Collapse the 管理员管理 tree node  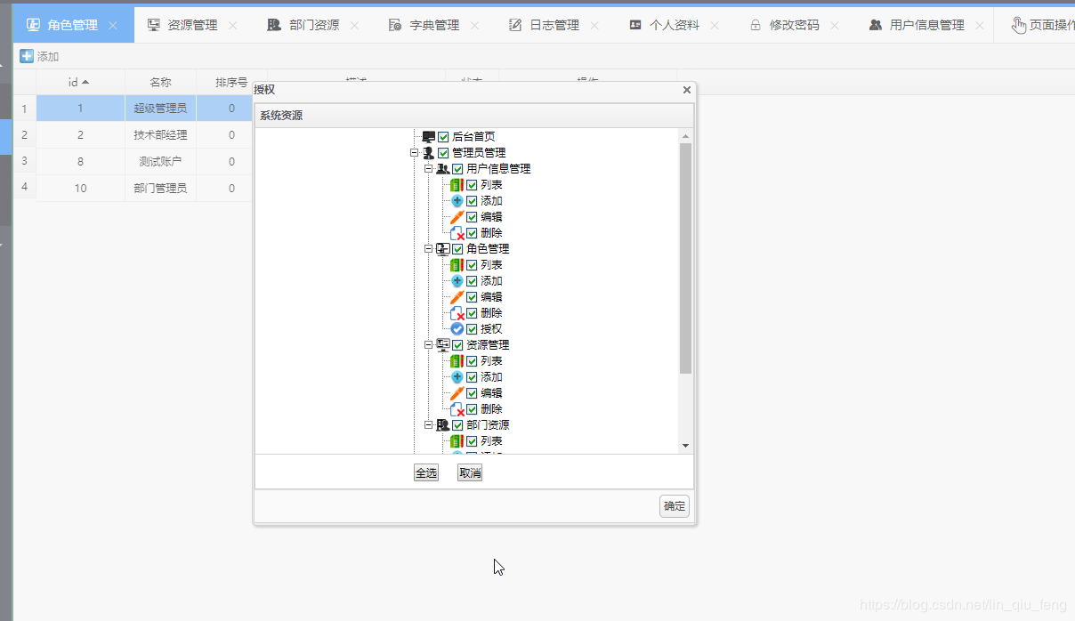tap(414, 153)
